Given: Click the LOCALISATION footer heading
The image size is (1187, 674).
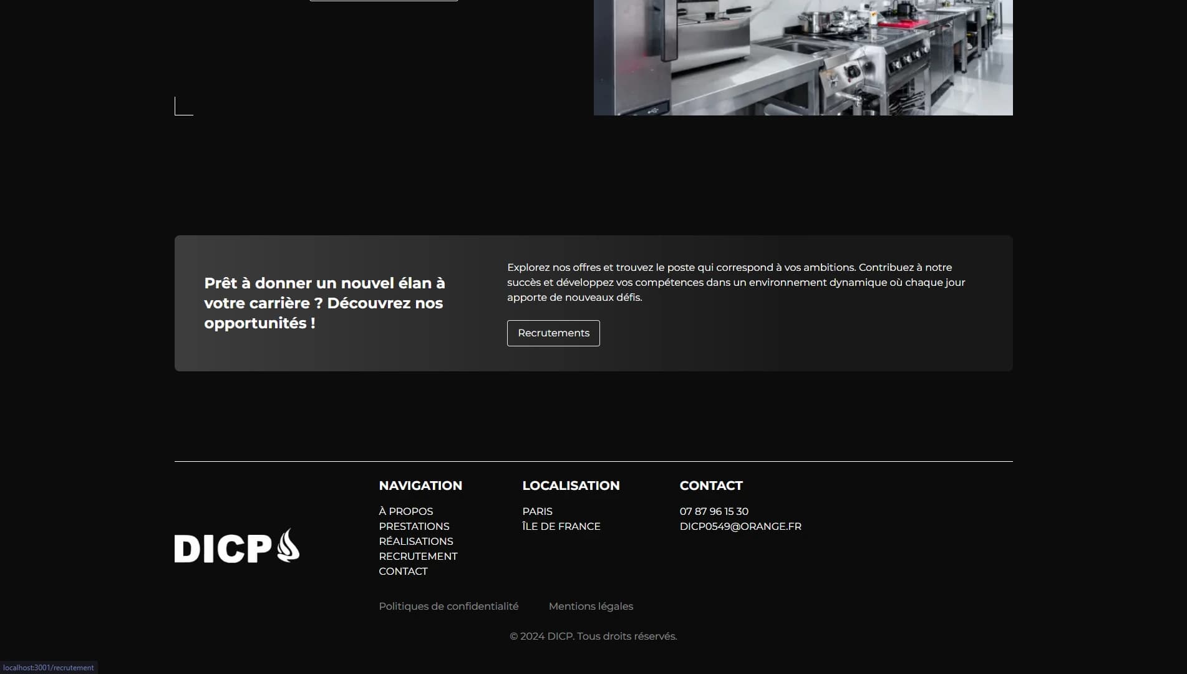Looking at the screenshot, I should pos(570,486).
